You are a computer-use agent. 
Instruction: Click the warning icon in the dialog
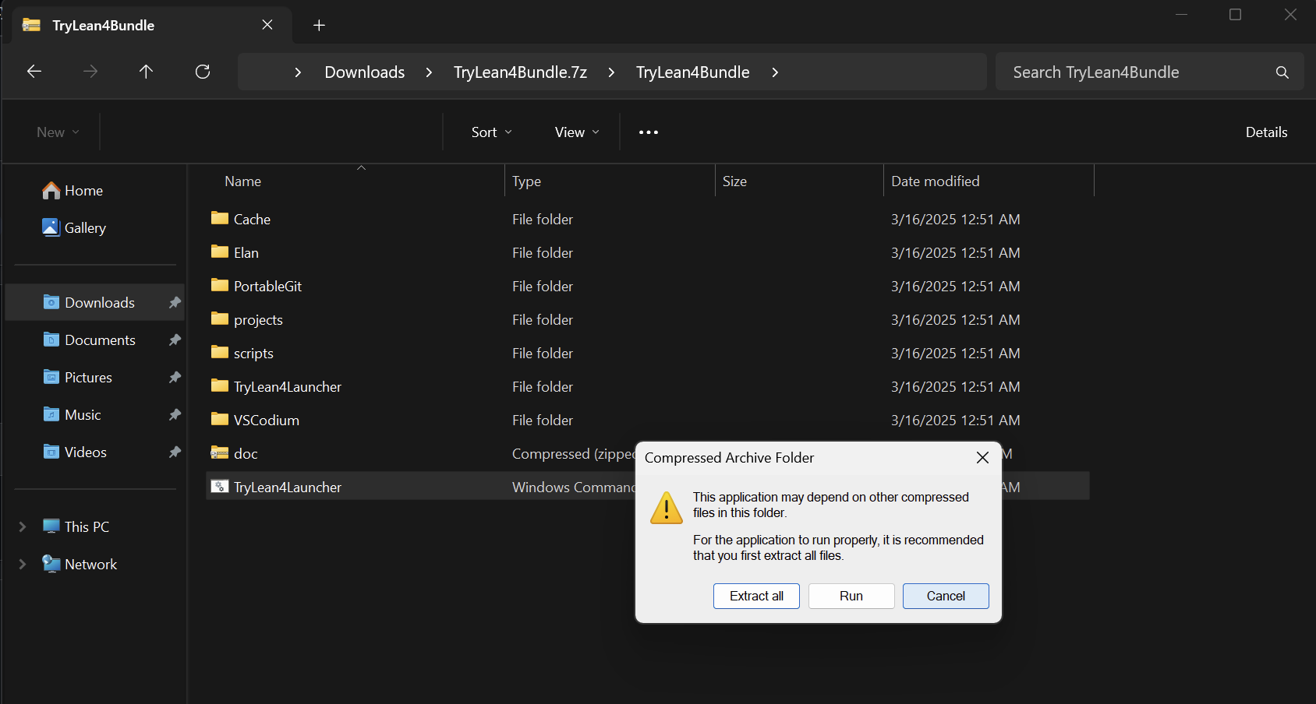pyautogui.click(x=667, y=508)
